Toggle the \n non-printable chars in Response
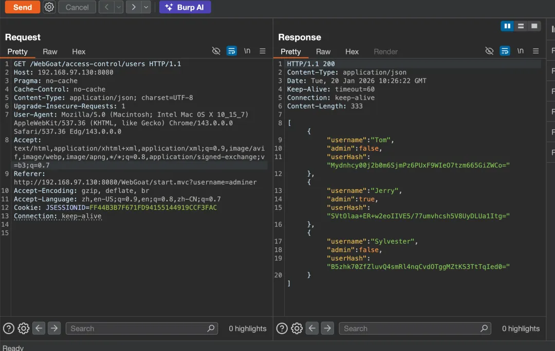The image size is (555, 351). coord(521,51)
